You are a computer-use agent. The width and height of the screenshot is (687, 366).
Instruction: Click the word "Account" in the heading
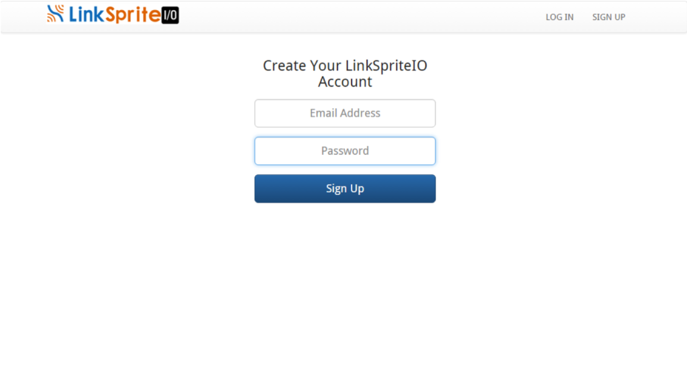pyautogui.click(x=345, y=82)
